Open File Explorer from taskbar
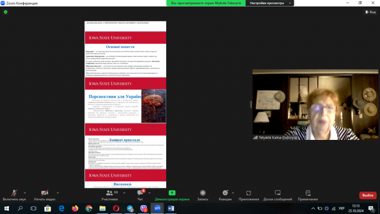Screen dimensions: 380x214 [103, 209]
